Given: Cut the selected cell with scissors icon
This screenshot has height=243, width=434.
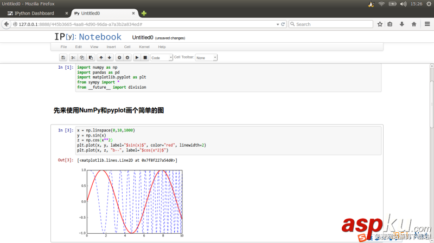Looking at the screenshot, I should (73, 57).
